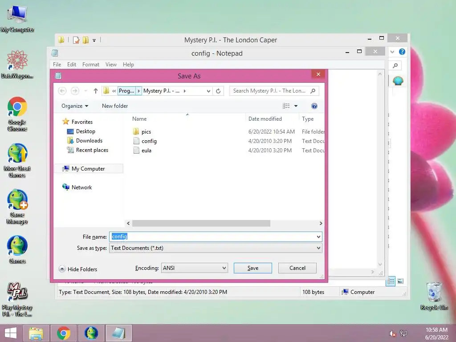Launch Play Mystery P.I. desktop shortcut
Viewport: 456px width, 342px height.
click(x=17, y=299)
